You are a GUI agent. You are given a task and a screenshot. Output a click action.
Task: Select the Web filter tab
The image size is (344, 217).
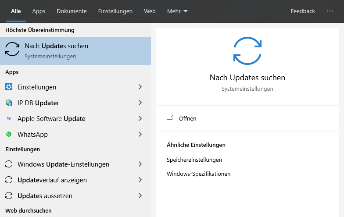150,11
